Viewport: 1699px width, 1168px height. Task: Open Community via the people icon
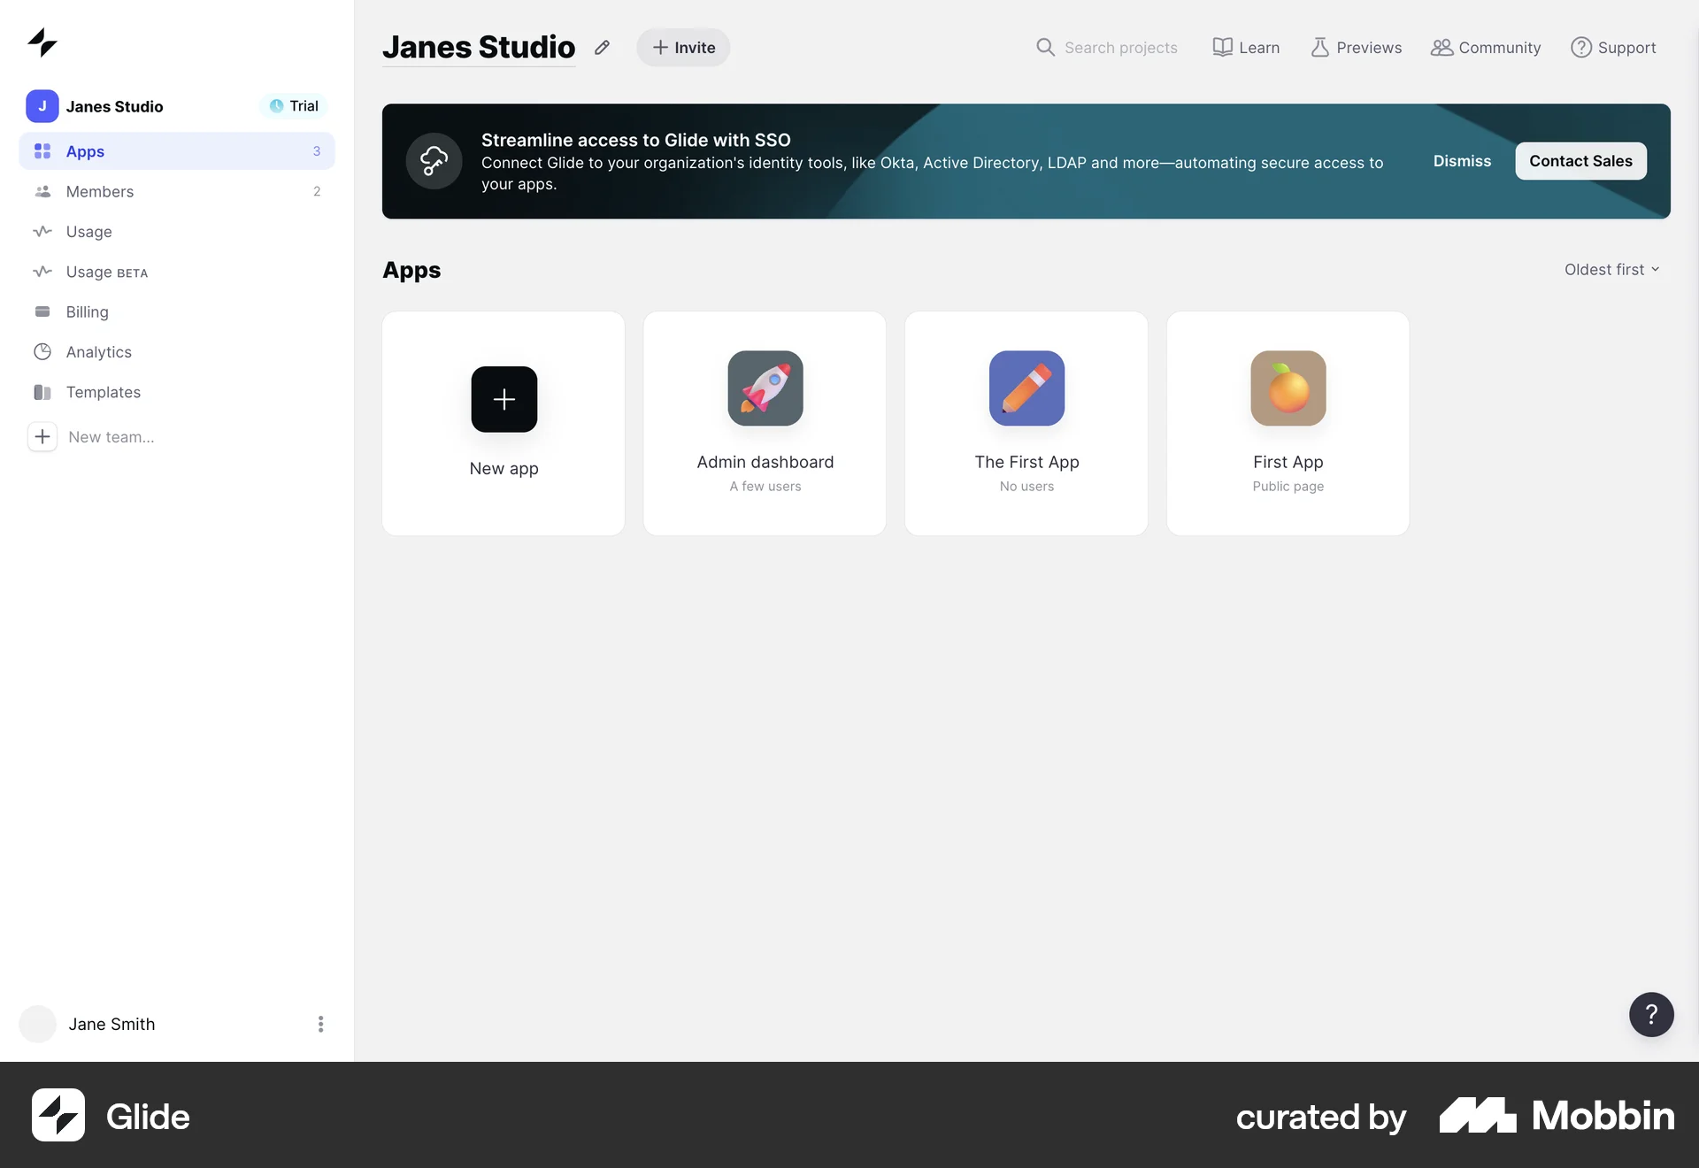coord(1441,47)
